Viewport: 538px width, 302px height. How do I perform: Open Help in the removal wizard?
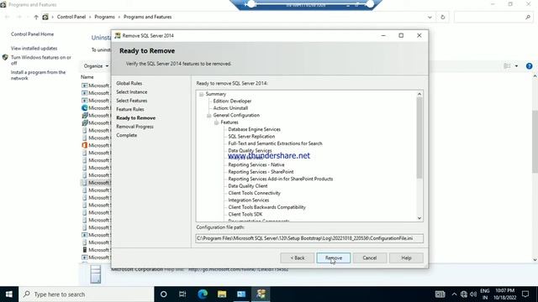click(406, 258)
